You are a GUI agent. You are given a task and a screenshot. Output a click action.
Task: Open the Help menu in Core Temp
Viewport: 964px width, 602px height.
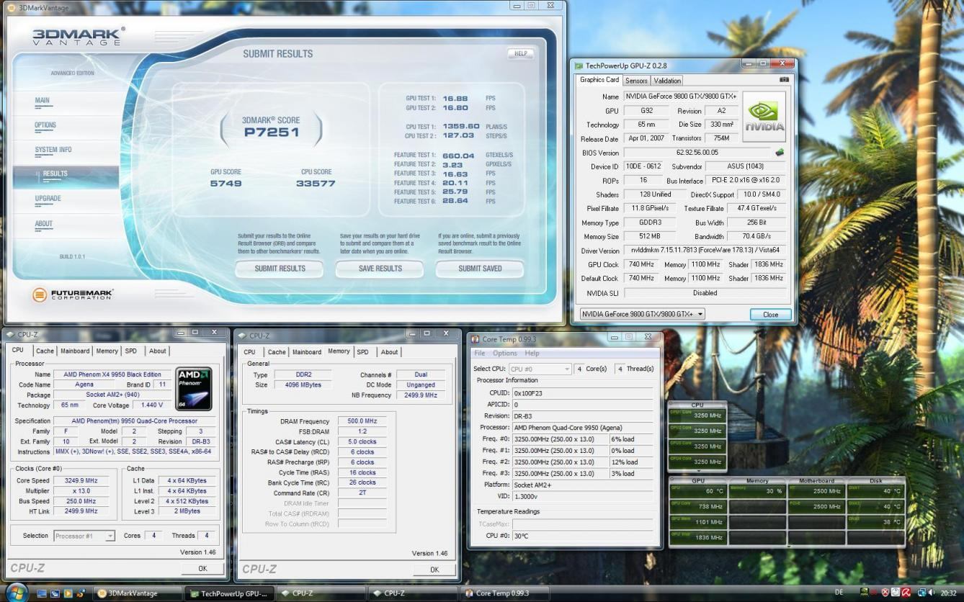pos(532,354)
